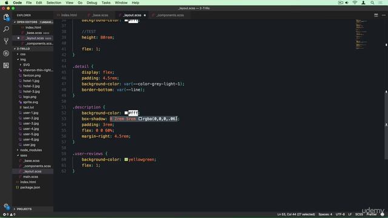This screenshot has width=388, height=218.
Task: Change end of line sequence LF
Action: point(350,214)
